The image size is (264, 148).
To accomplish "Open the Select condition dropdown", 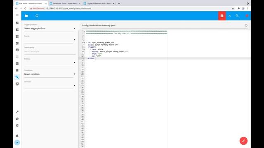I will point(50,74).
